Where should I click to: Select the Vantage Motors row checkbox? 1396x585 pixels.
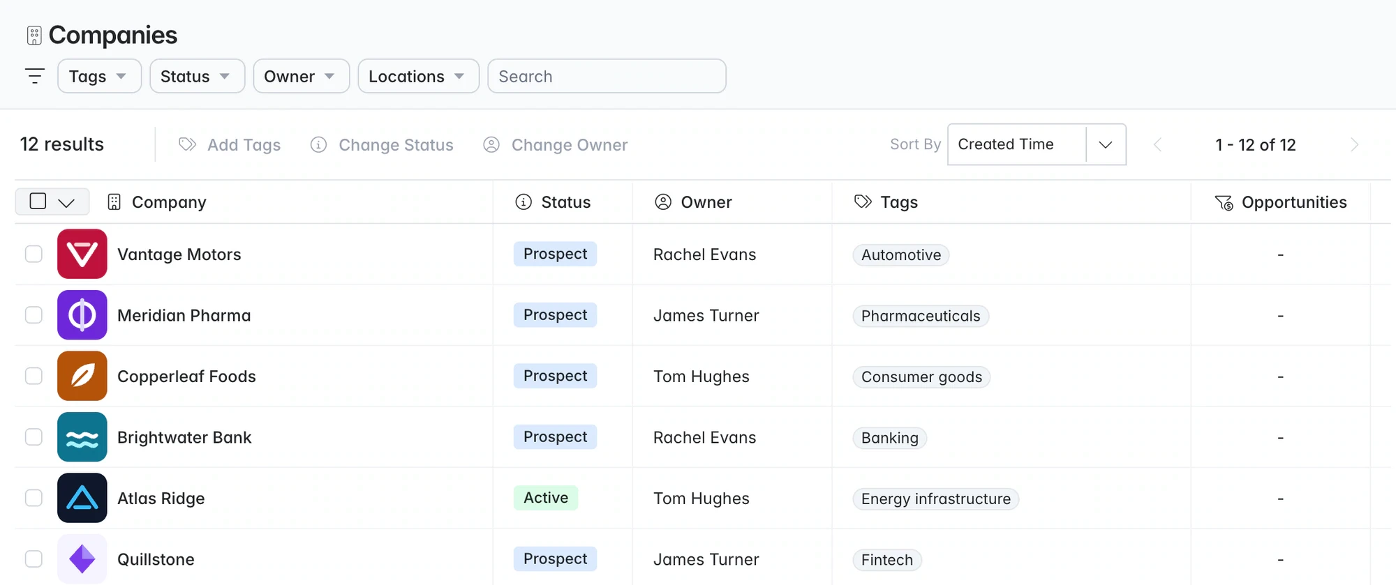34,254
